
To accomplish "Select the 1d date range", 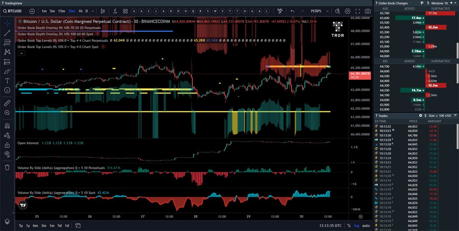I will tap(67, 226).
